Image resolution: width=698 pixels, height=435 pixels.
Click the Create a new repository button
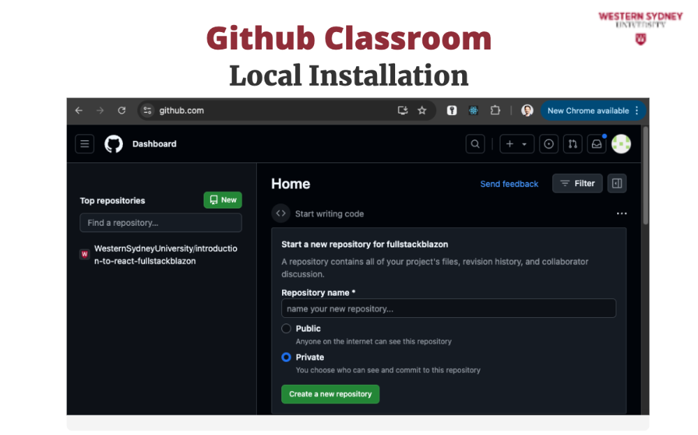pyautogui.click(x=330, y=394)
